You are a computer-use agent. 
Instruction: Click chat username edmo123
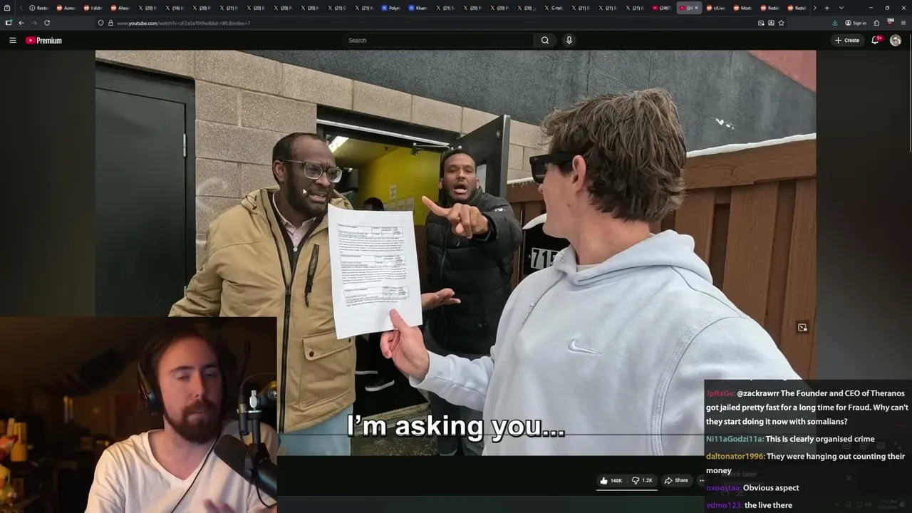click(724, 505)
